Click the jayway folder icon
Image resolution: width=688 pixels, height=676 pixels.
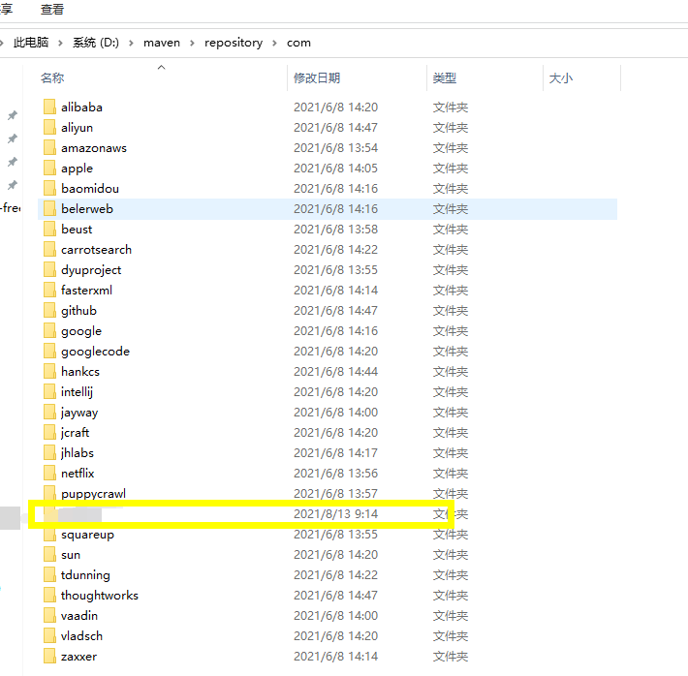(49, 412)
